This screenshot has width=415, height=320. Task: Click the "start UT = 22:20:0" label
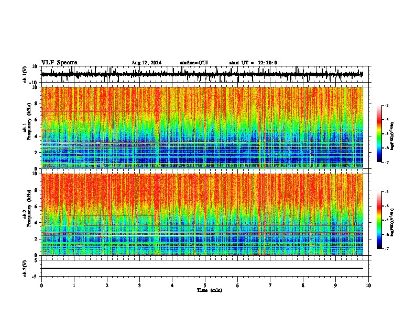coord(253,63)
